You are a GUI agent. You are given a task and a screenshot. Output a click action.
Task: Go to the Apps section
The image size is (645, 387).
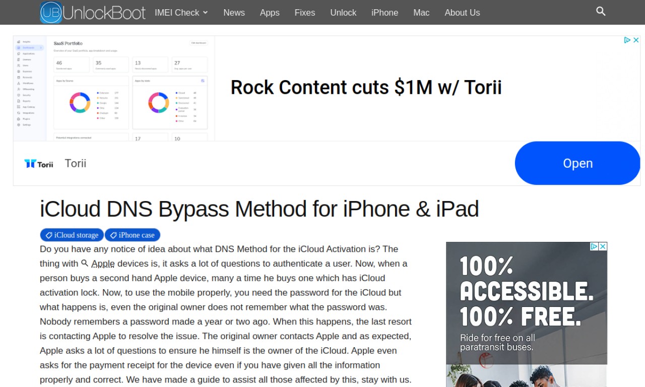click(270, 13)
